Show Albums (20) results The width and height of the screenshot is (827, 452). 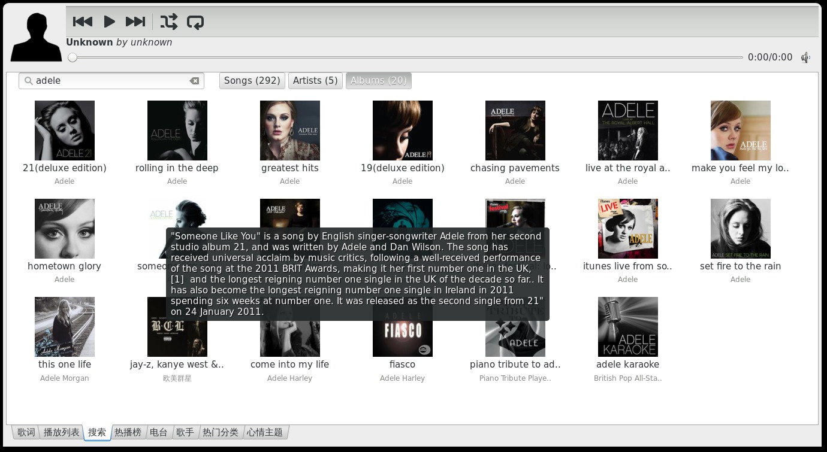pyautogui.click(x=379, y=81)
